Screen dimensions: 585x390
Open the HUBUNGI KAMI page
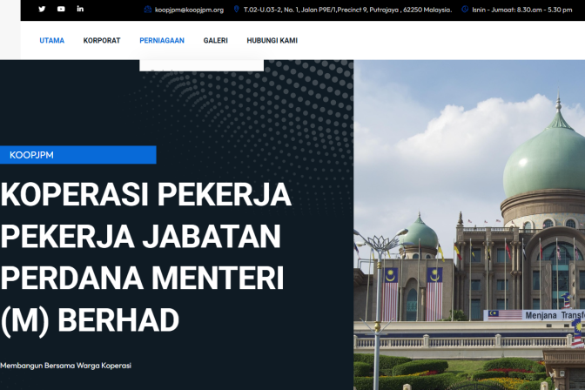272,40
